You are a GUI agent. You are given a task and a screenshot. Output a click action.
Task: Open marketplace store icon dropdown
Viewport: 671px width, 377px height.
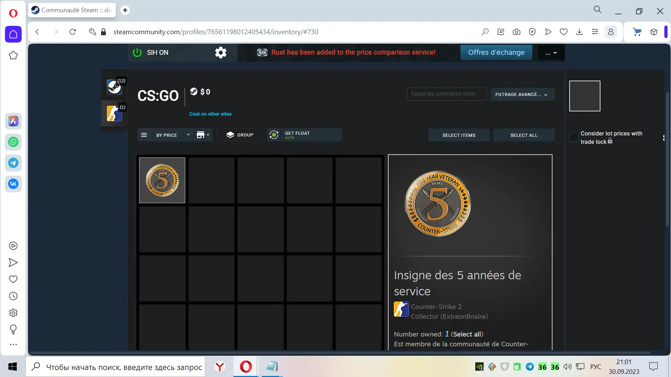203,135
